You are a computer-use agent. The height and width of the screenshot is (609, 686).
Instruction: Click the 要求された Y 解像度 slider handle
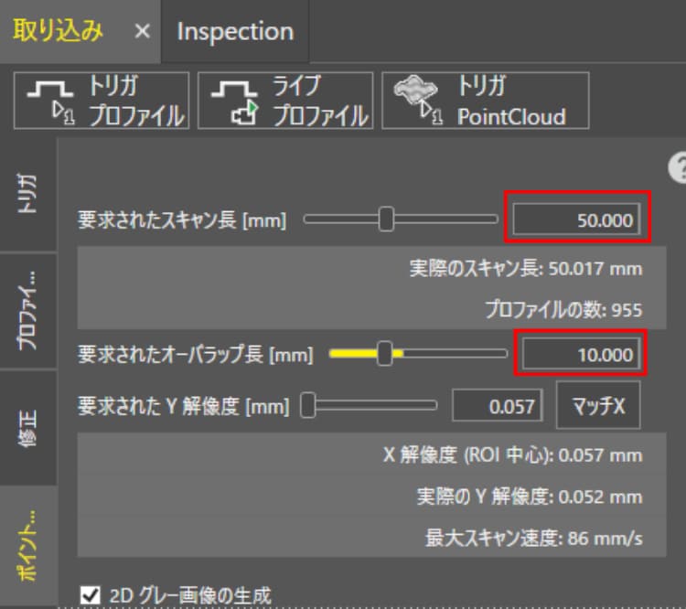tap(308, 406)
